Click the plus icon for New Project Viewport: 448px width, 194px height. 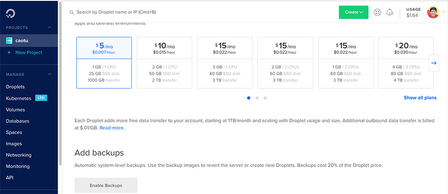(9, 52)
